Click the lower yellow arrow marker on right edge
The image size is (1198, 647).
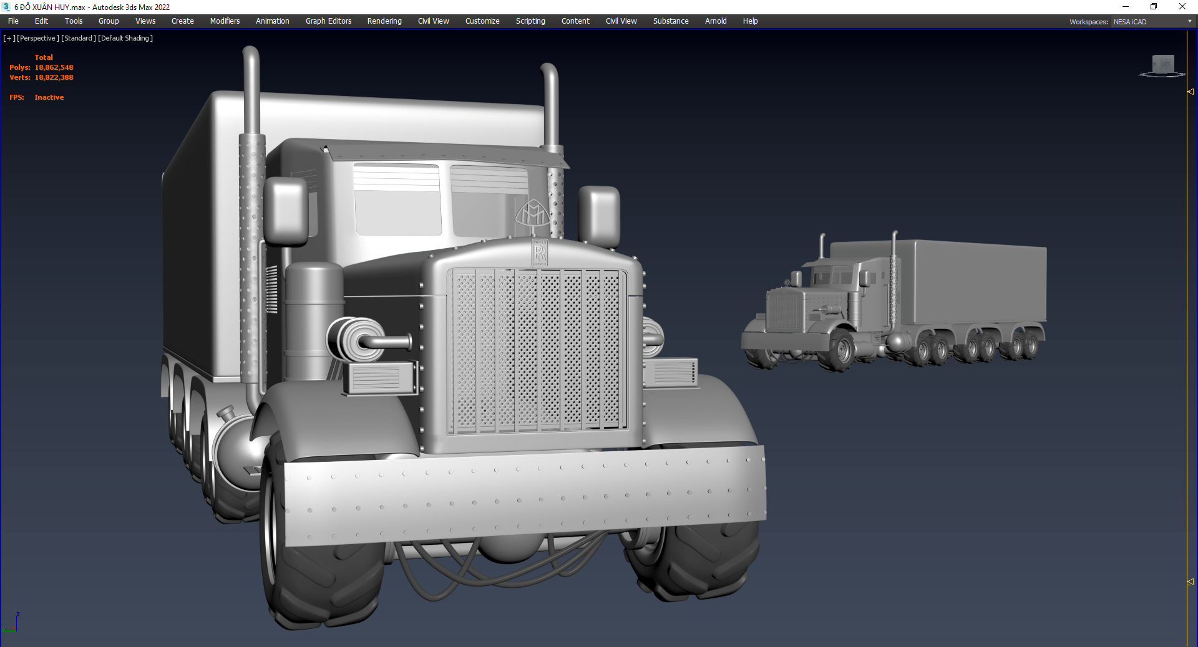pyautogui.click(x=1190, y=582)
